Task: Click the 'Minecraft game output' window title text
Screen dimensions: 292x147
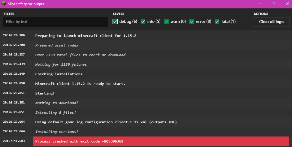Action: 26,4
